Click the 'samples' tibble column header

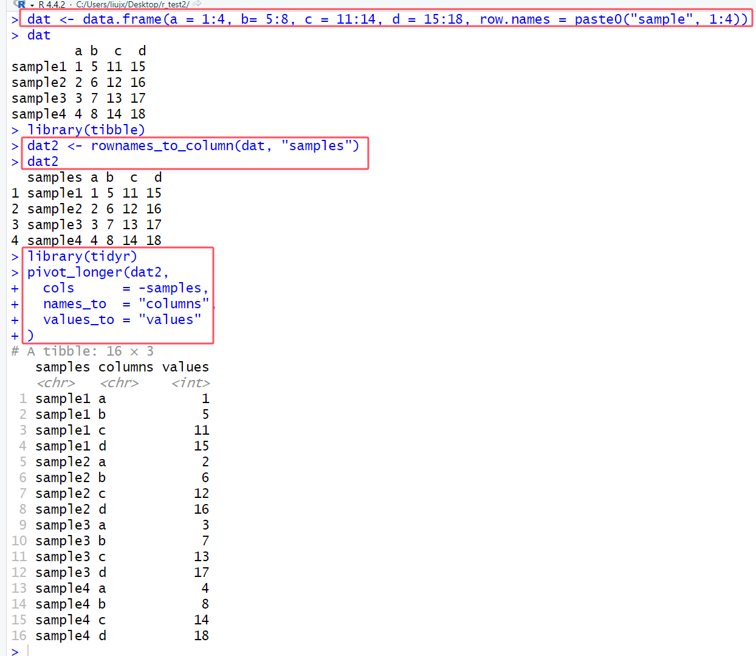[63, 367]
